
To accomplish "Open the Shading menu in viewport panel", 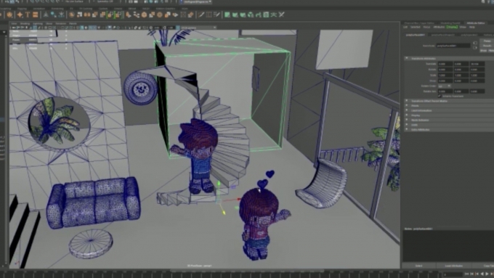I will click(x=25, y=24).
